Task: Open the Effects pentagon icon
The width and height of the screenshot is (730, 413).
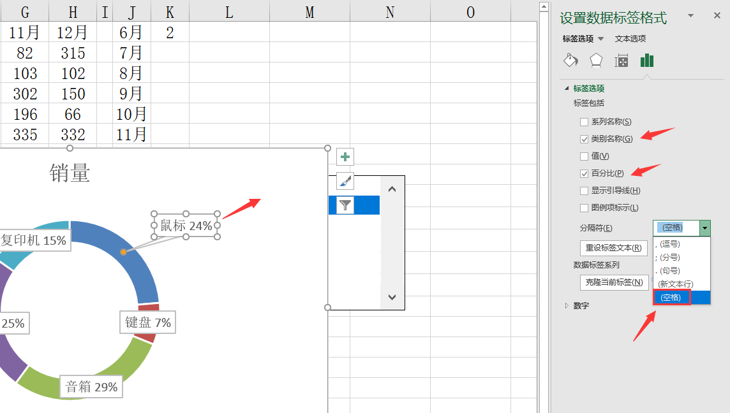Action: tap(596, 61)
